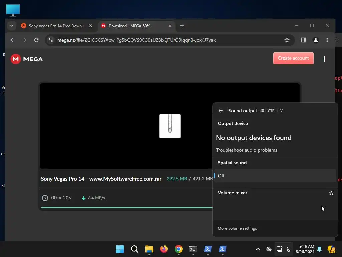342x257 pixels.
Task: Click No output devices found text
Action: (254, 138)
